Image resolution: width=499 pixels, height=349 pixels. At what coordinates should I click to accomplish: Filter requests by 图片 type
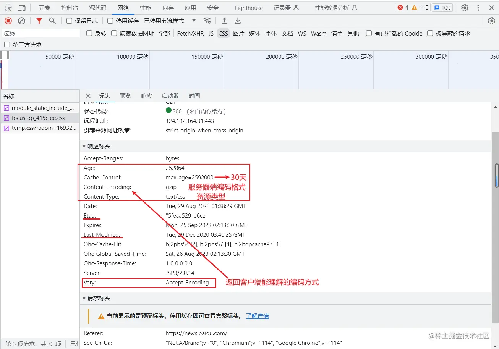238,33
